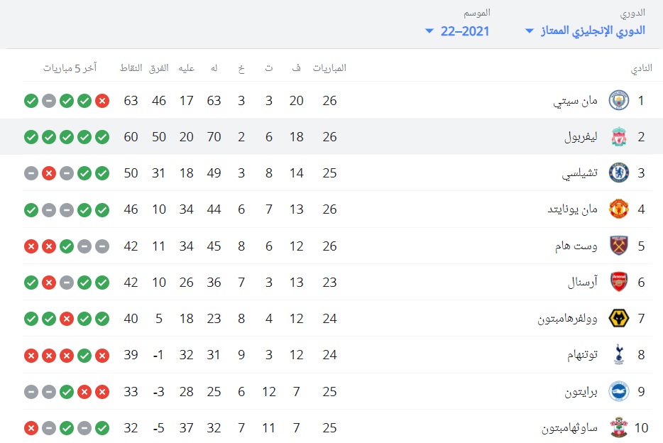Click the Wolverhampton wolf crest
This screenshot has width=663, height=443.
click(618, 318)
